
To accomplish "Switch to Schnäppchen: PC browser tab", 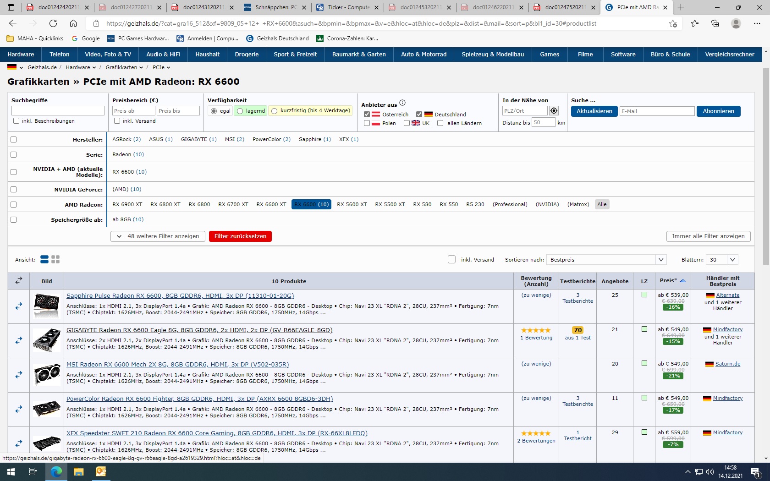I will point(276,7).
